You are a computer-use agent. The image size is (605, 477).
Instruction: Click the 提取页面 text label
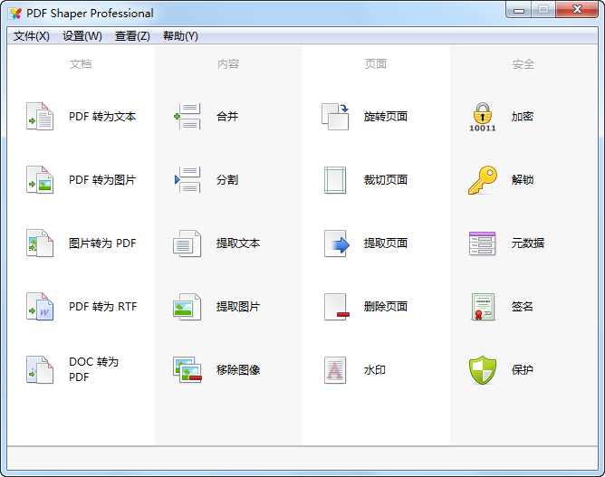[x=386, y=243]
